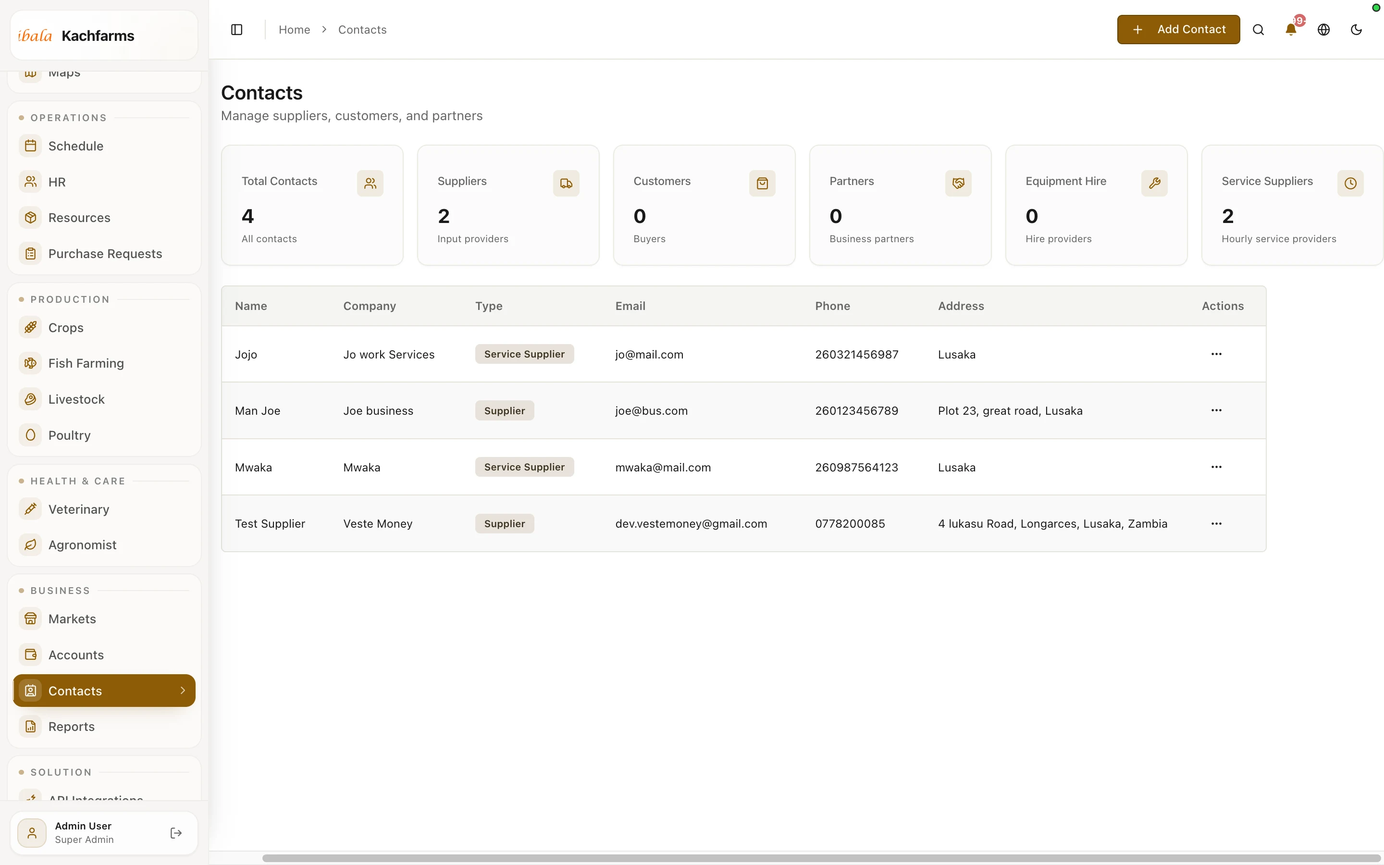Open HR in the sidebar

coord(104,182)
